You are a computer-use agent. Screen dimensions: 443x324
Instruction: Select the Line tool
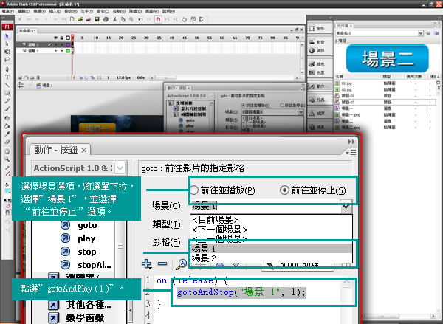[7, 85]
